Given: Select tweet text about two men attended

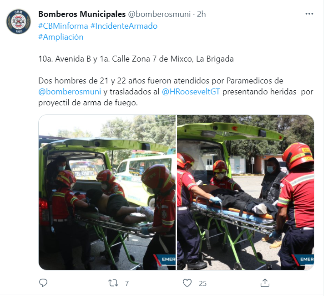Looking at the screenshot, I should pyautogui.click(x=176, y=92).
